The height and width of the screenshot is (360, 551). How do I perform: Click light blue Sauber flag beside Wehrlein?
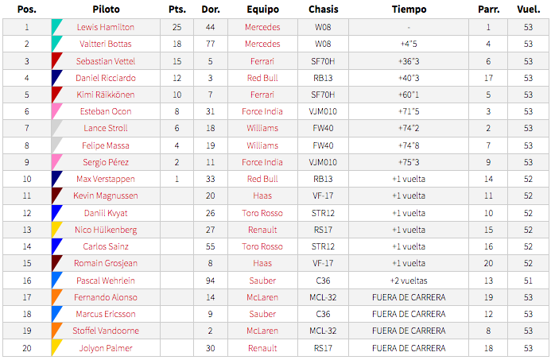point(56,281)
